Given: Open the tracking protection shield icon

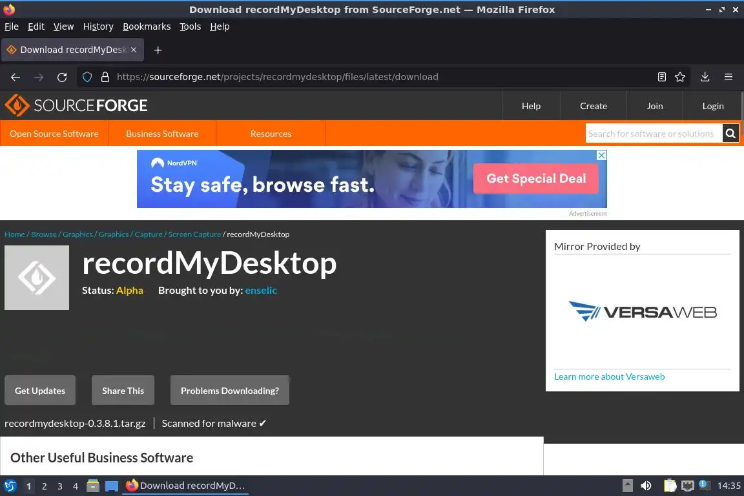Looking at the screenshot, I should (x=87, y=77).
